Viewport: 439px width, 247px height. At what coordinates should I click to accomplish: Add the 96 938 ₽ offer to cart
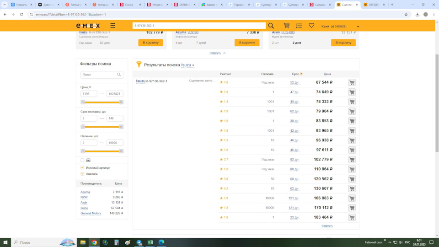click(x=352, y=140)
